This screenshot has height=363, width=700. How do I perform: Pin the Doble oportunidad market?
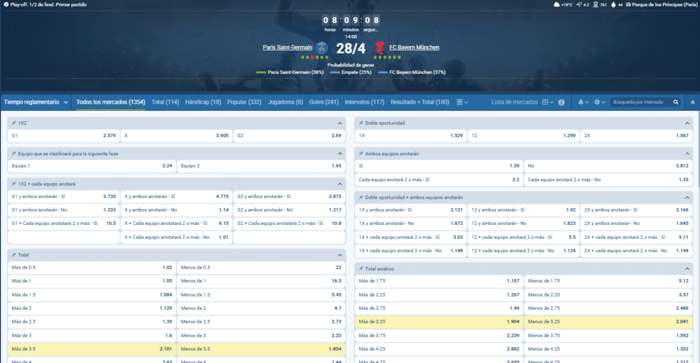click(360, 124)
